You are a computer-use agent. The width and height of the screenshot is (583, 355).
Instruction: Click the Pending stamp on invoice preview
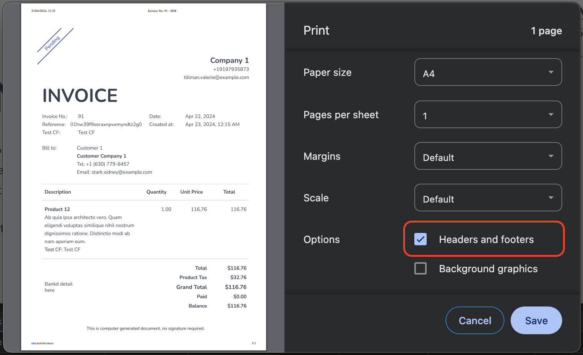pyautogui.click(x=53, y=43)
